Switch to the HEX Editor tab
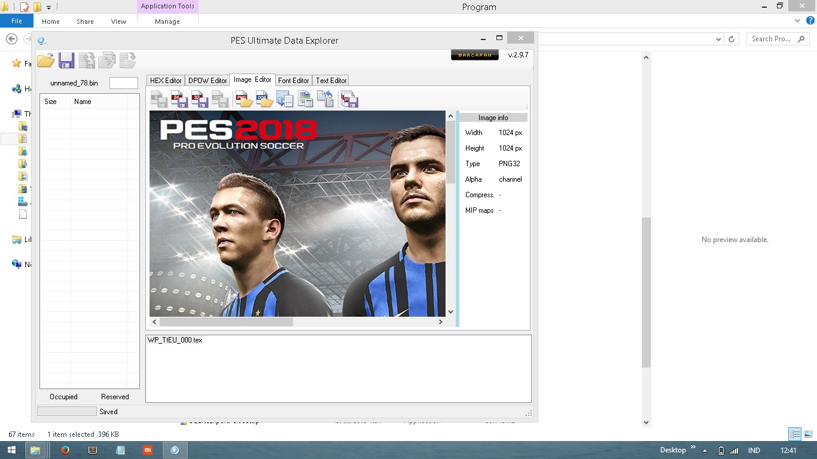This screenshot has height=459, width=817. coord(166,80)
